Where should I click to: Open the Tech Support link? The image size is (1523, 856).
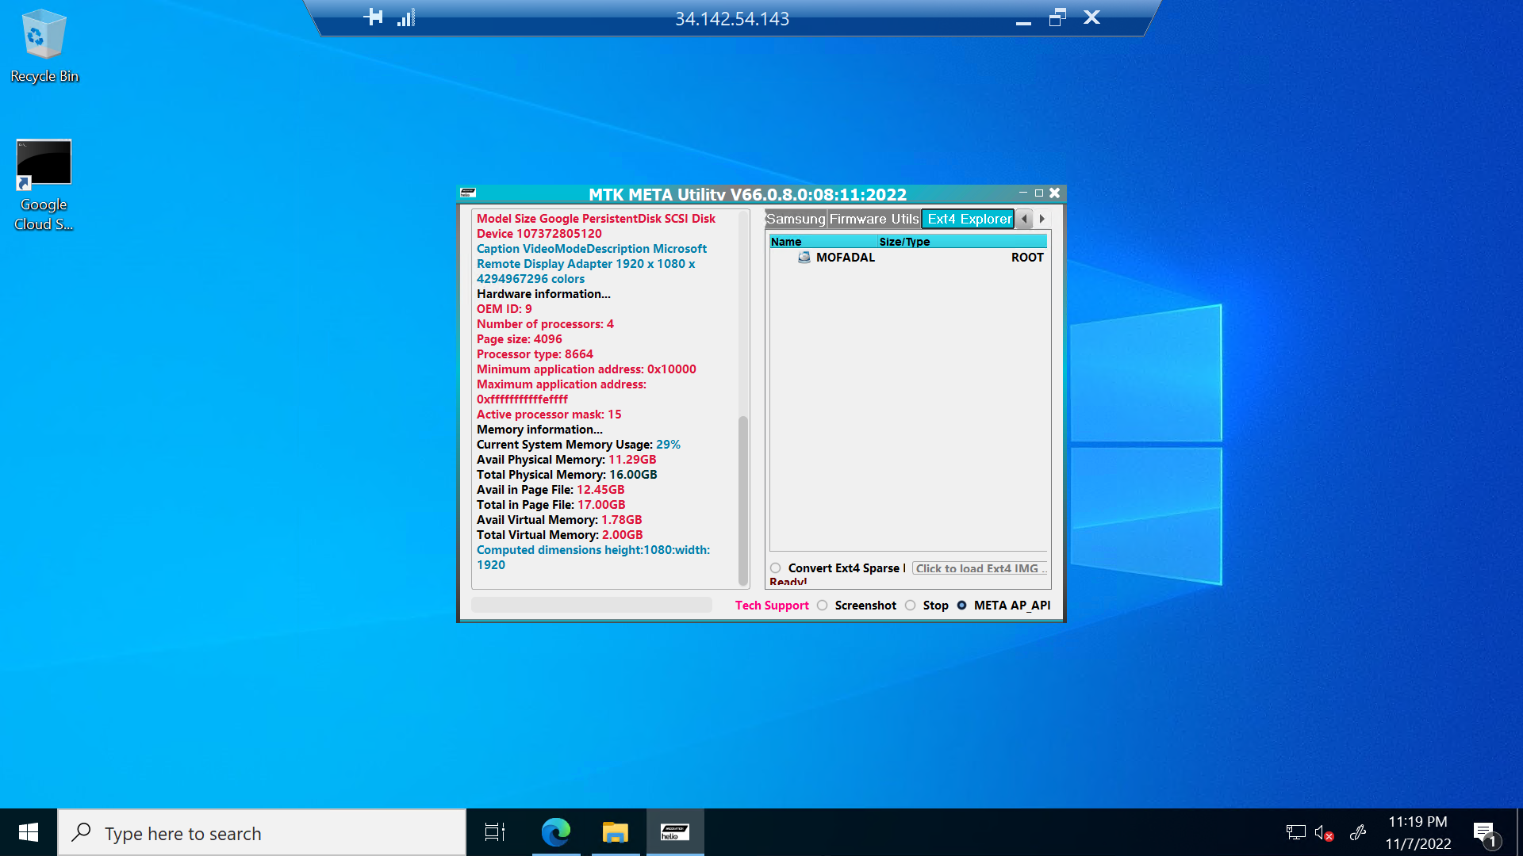tap(772, 605)
